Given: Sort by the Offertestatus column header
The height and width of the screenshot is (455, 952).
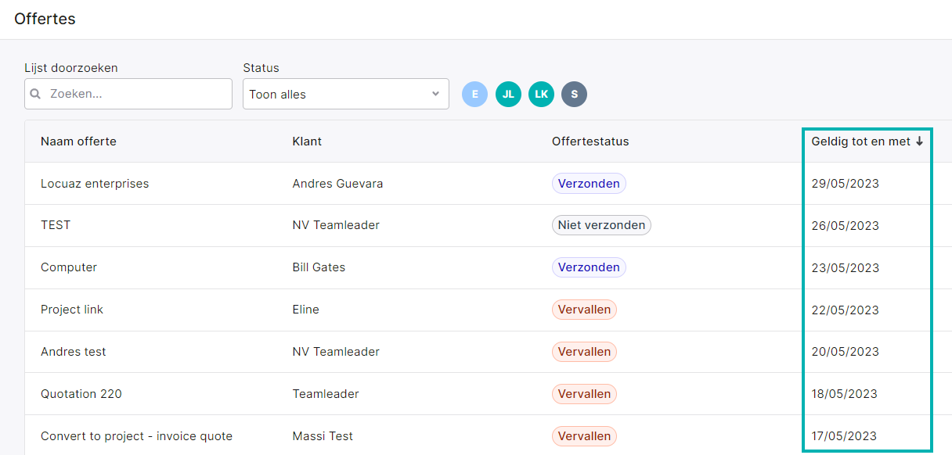Looking at the screenshot, I should point(590,142).
